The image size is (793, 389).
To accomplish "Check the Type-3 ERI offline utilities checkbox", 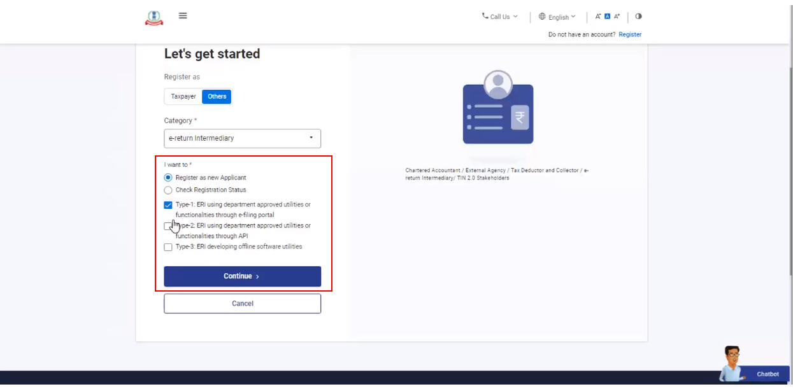I will pyautogui.click(x=168, y=247).
